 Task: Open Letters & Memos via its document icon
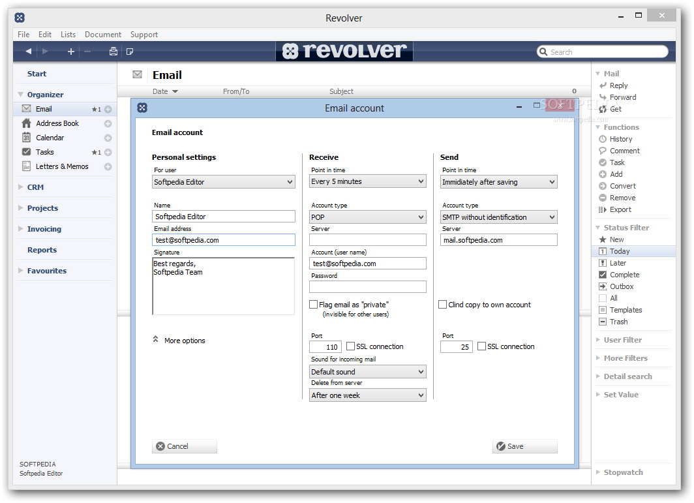tap(27, 166)
